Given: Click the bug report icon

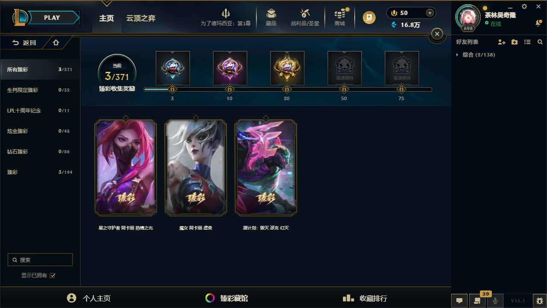Looking at the screenshot, I should pos(540,300).
